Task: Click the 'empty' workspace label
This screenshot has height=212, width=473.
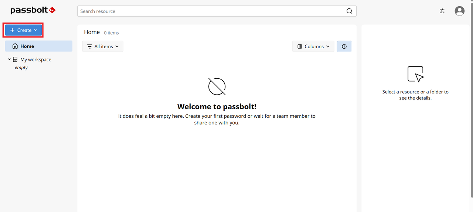Action: (21, 68)
